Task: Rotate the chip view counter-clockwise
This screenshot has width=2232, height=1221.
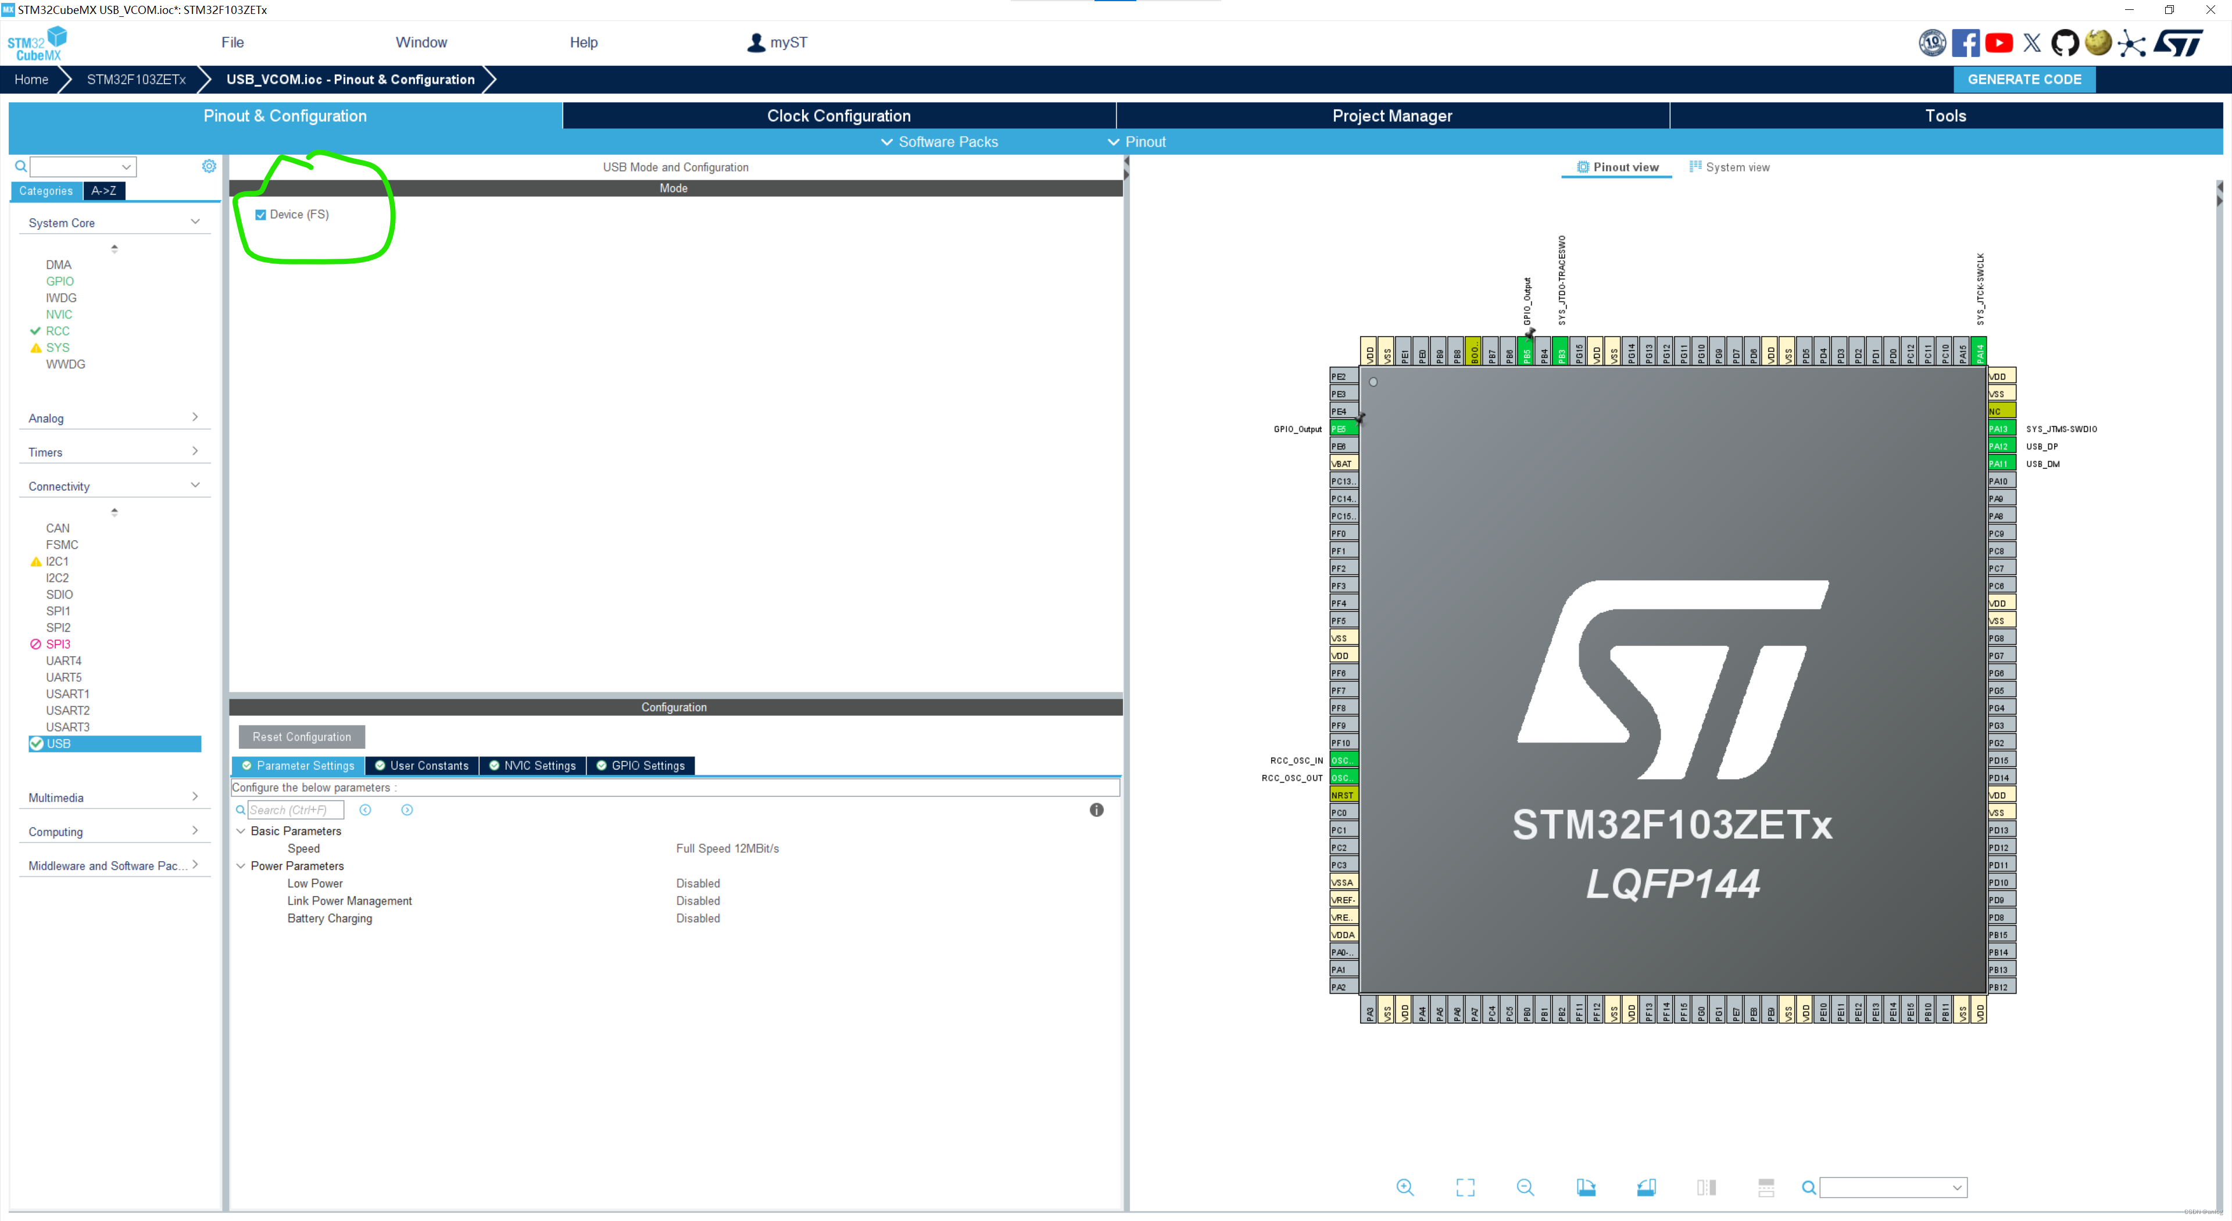Action: tap(1646, 1187)
